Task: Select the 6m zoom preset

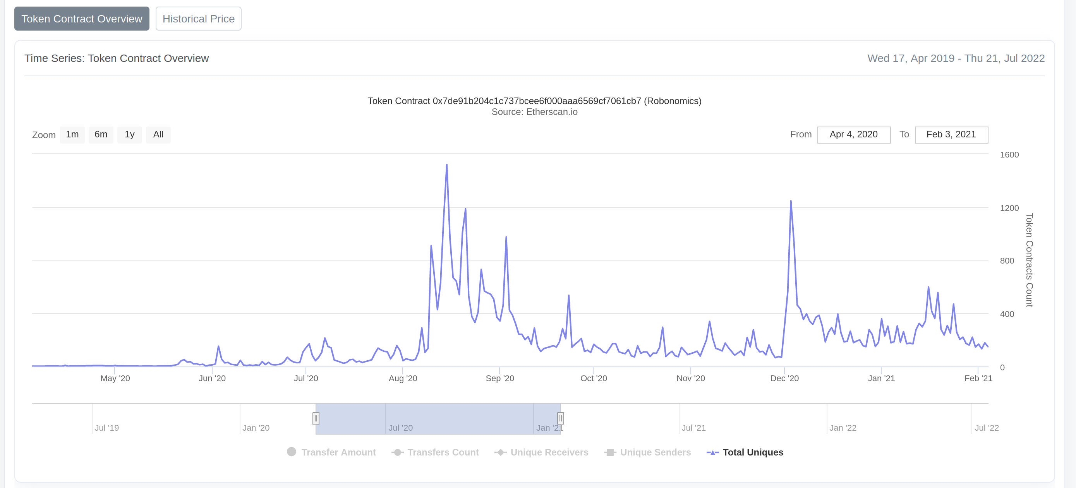Action: (101, 134)
